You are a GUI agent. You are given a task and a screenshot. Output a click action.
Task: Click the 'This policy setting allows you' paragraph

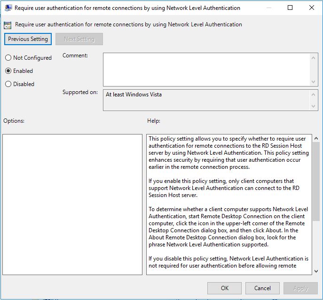[228, 153]
